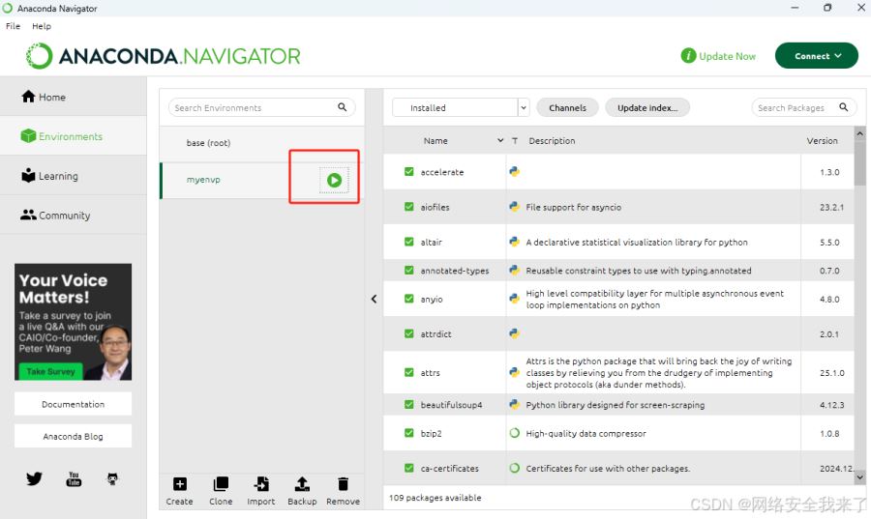Screen dimensions: 871x519
Task: Click the Python icon on beautifulsoup4 row
Action: (515, 404)
